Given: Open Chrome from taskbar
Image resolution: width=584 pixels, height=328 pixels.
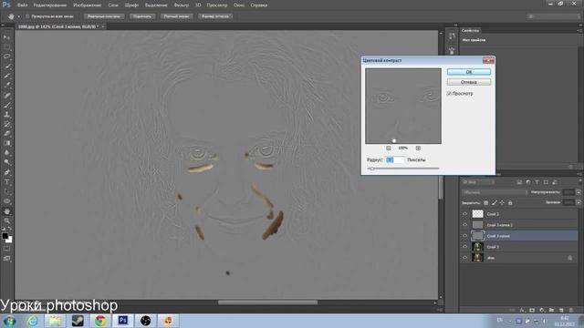Looking at the screenshot, I should click(x=100, y=321).
